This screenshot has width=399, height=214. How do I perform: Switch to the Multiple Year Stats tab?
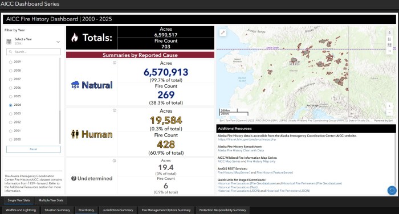pos(51,200)
